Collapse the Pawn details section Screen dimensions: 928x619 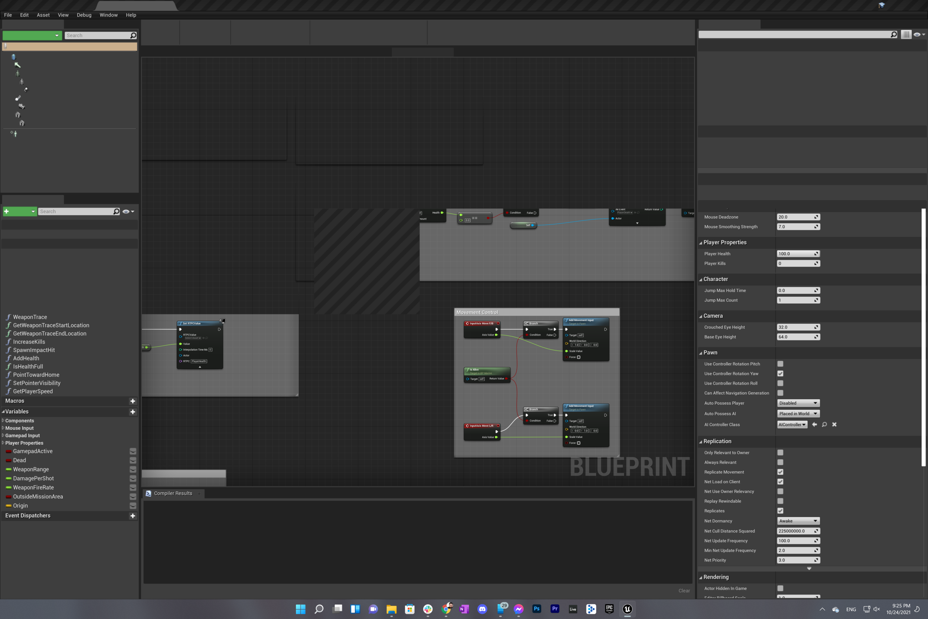tap(701, 354)
